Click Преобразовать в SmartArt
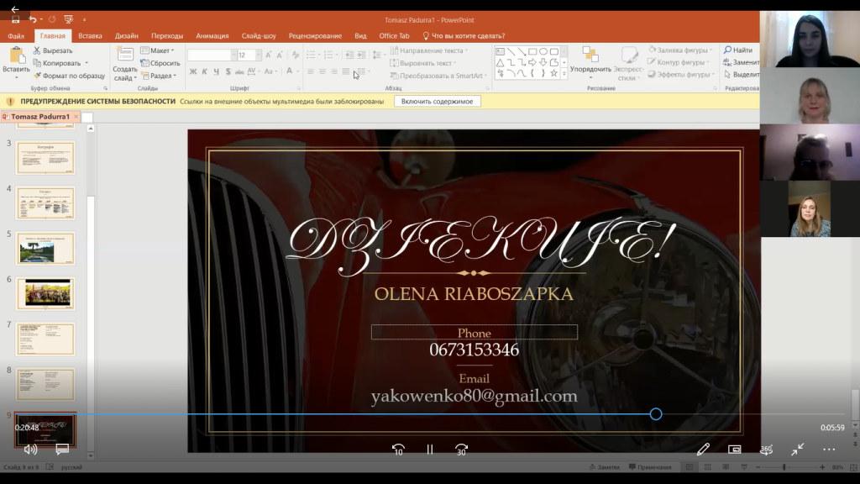Image resolution: width=860 pixels, height=484 pixels. pos(438,76)
